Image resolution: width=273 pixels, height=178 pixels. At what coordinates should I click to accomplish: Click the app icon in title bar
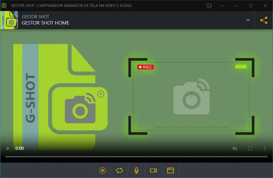tap(4, 6)
